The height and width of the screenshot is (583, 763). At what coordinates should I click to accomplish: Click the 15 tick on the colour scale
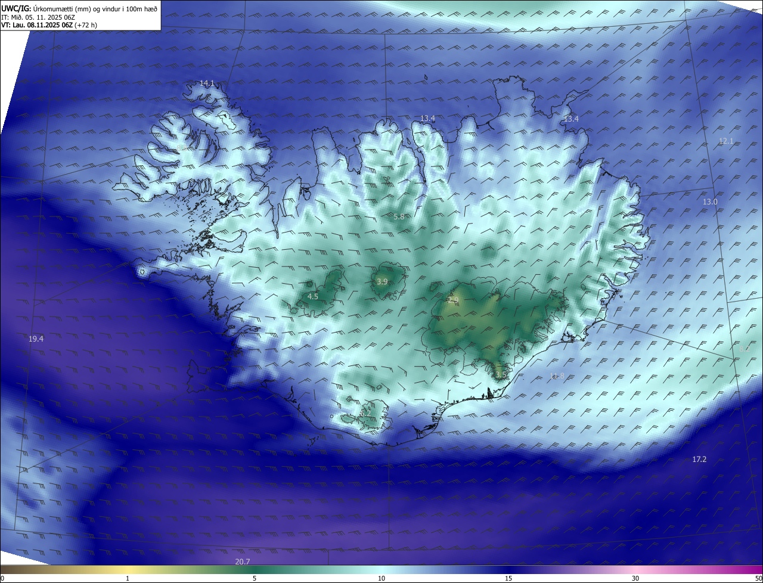(508, 578)
